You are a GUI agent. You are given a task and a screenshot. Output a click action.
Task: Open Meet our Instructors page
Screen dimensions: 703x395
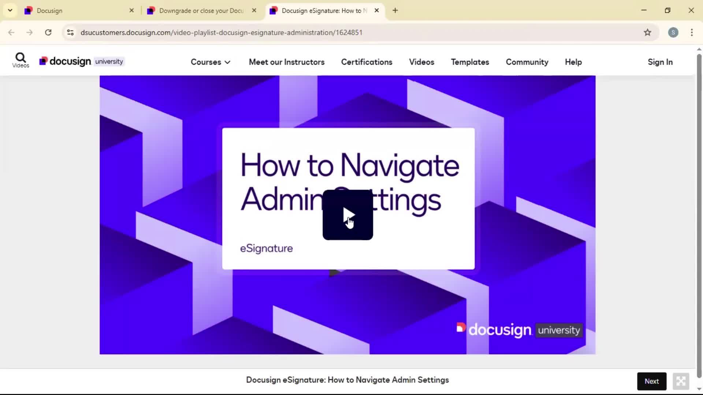(287, 62)
